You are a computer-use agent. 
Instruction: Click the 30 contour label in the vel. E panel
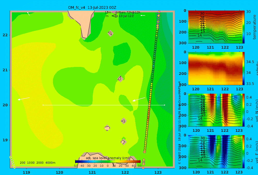tap(202, 138)
